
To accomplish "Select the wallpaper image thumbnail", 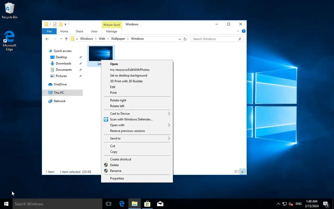I will click(101, 53).
